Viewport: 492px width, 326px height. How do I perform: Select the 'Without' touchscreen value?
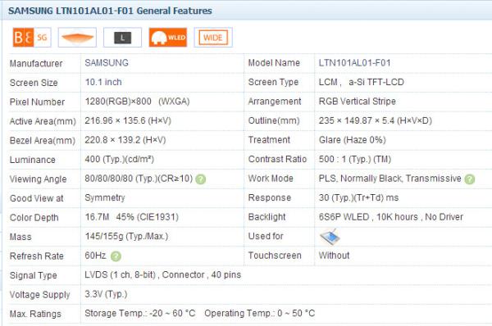(x=334, y=256)
